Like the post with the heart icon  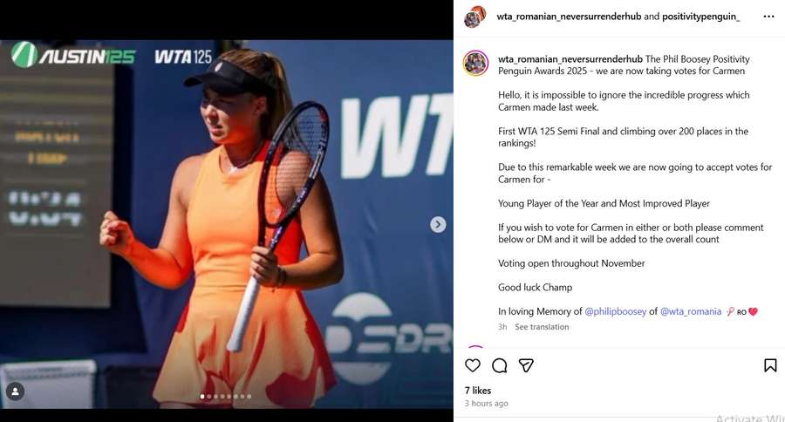click(x=473, y=365)
